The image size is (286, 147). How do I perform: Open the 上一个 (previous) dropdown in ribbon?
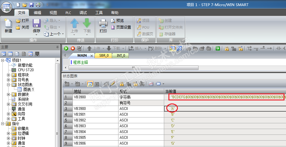click(63, 34)
